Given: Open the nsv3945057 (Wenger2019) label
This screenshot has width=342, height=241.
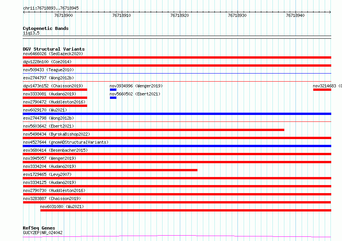Looking at the screenshot, I should coord(50,158).
